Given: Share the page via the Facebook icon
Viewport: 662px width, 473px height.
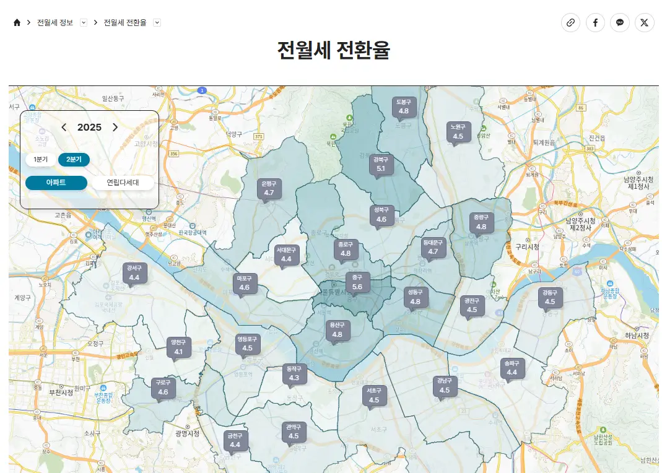Looking at the screenshot, I should pos(595,23).
